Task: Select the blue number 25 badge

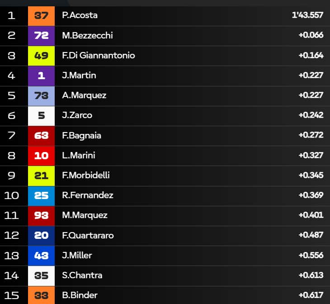Action: (41, 195)
